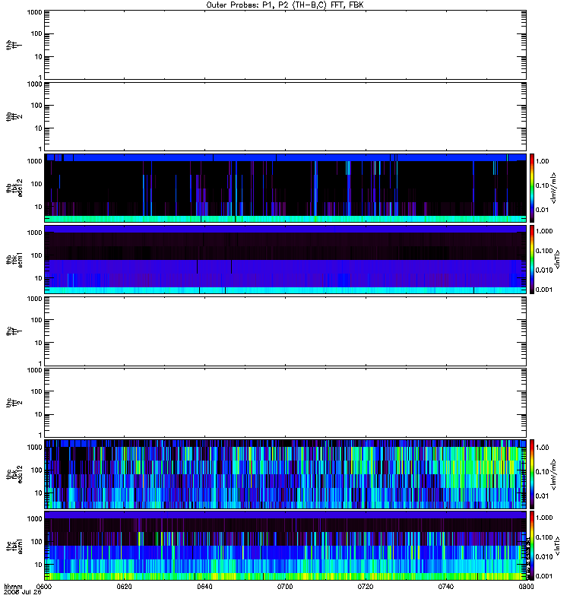Click the thc fbk edc12 color bar
The height and width of the screenshot is (608, 570).
pos(532,473)
